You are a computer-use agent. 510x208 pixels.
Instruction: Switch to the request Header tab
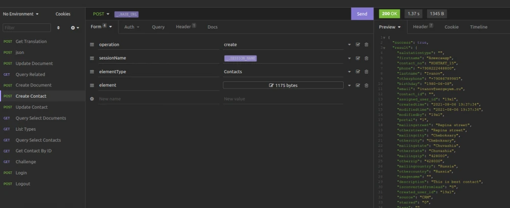pyautogui.click(x=186, y=27)
